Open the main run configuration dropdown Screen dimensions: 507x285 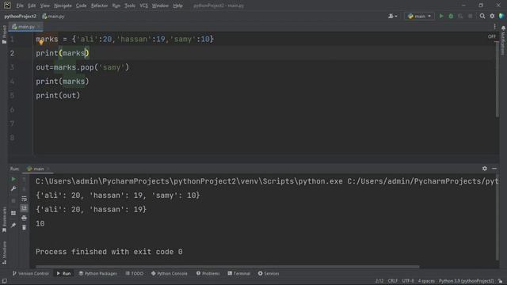tap(419, 16)
